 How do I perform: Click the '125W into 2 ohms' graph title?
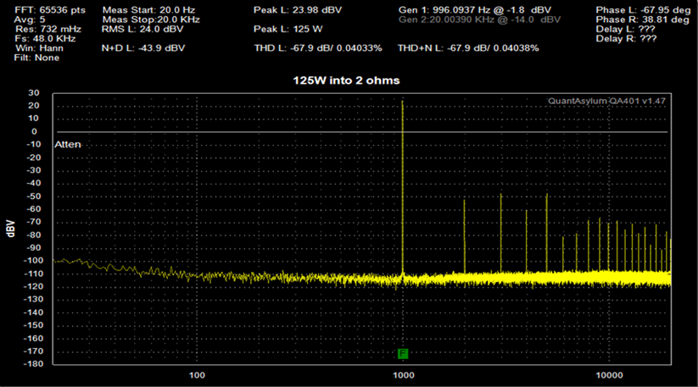coord(346,80)
